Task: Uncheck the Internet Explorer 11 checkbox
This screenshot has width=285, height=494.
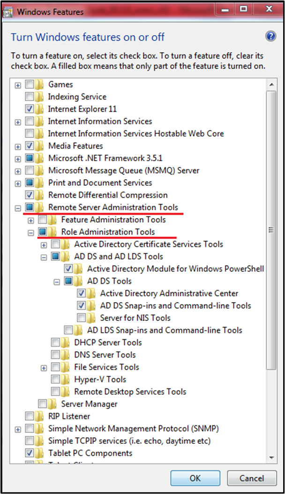Action: click(x=30, y=109)
